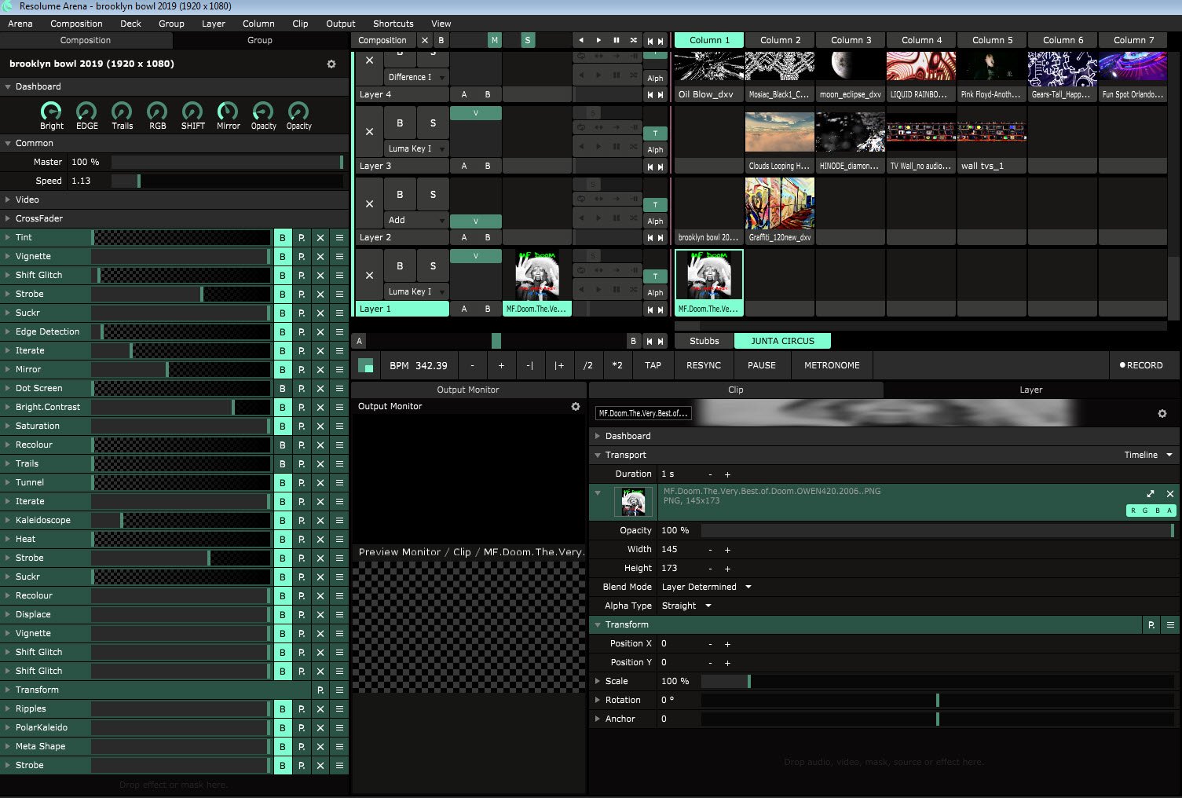
Task: Open the Alpha Type Straight dropdown
Action: [x=686, y=606]
